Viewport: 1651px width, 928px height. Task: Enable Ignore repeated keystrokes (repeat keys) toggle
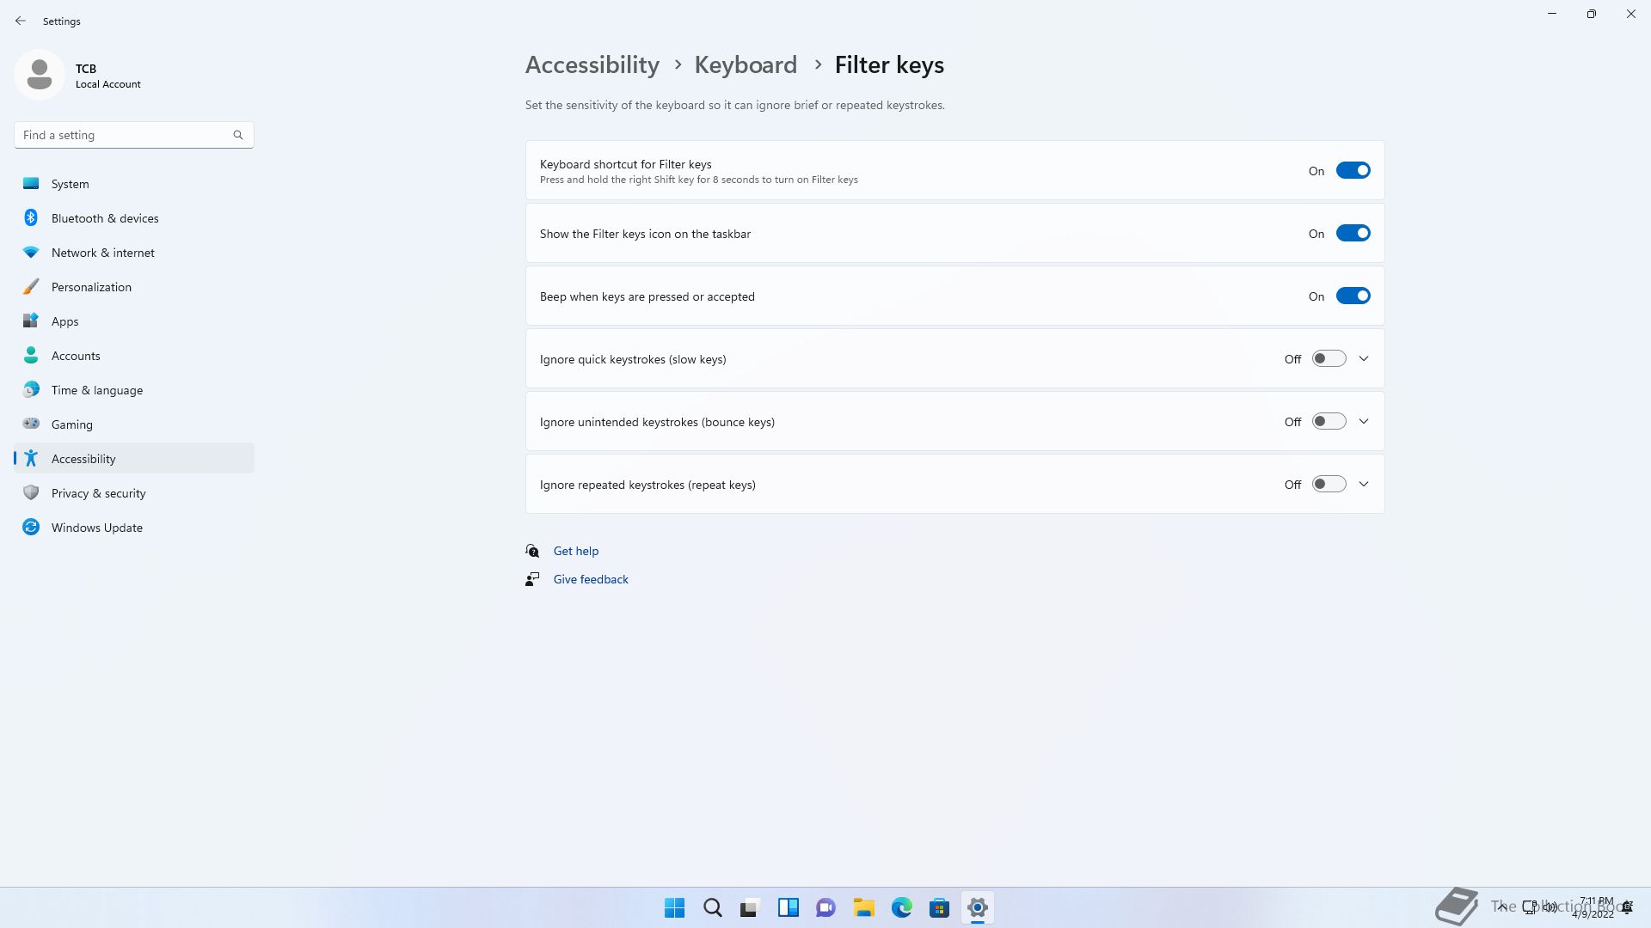coord(1329,484)
